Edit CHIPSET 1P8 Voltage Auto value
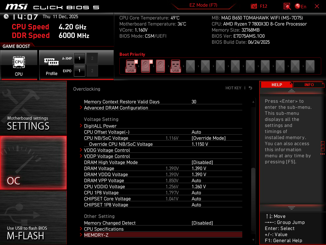This screenshot has height=245, width=326. (x=196, y=204)
